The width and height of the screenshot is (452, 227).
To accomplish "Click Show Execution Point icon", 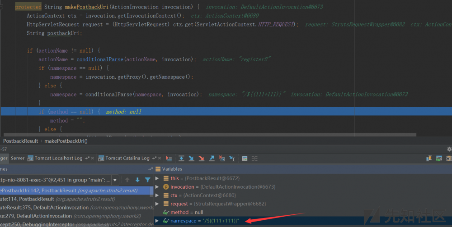I will (x=169, y=159).
